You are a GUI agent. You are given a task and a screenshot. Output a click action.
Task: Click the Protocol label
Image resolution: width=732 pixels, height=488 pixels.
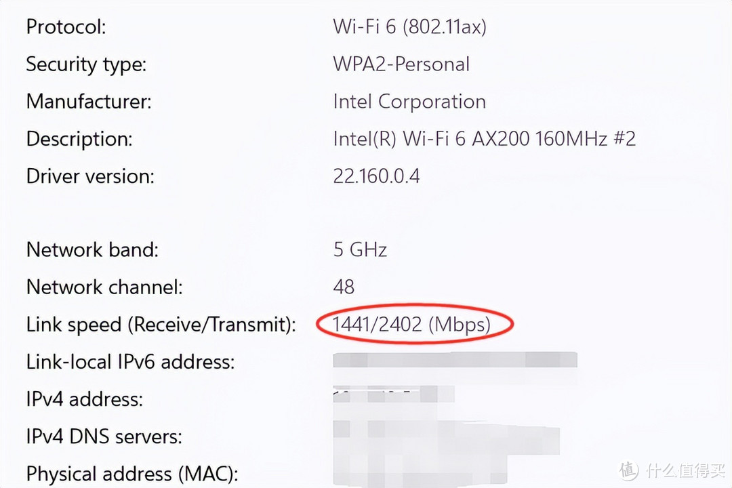tap(66, 26)
